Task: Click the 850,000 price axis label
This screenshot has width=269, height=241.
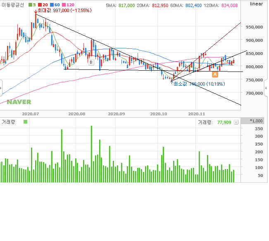Action: (x=254, y=54)
